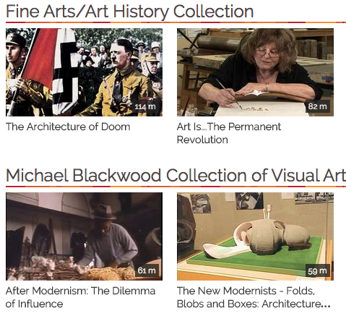Viewport: 346px width, 316px height.
Task: Click After Modernism: The Dilemma title text
Action: (x=80, y=291)
